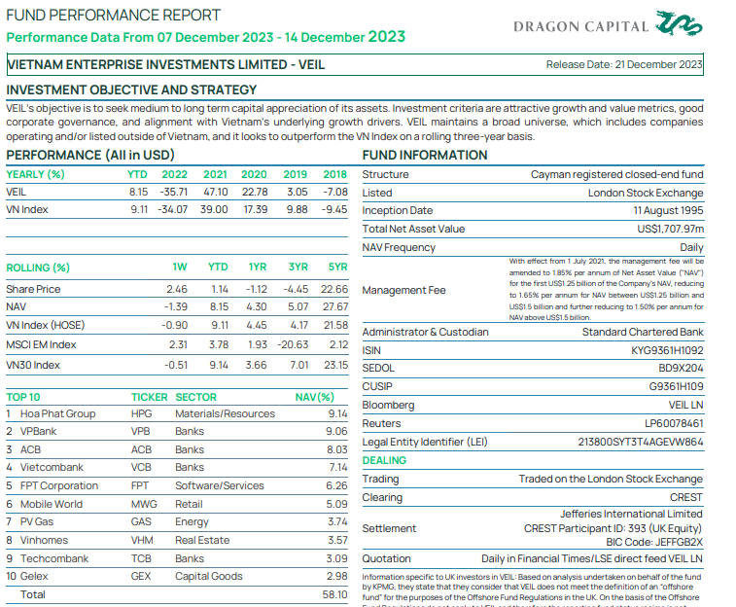Image resolution: width=736 pixels, height=607 pixels.
Task: Click the 'Vinhomes' holding name
Action: click(44, 540)
